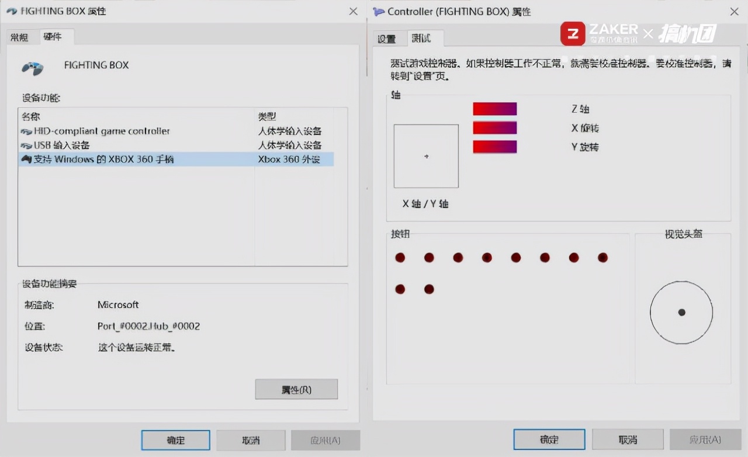
Task: Select the USB 输入设备 row
Action: pos(176,146)
